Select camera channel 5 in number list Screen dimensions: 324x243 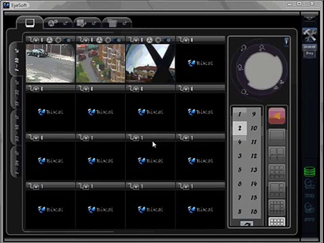coord(240,170)
